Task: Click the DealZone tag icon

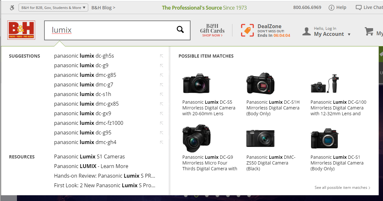Action: pyautogui.click(x=247, y=30)
